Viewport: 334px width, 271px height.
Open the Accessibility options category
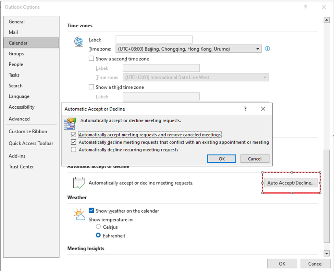[31, 107]
